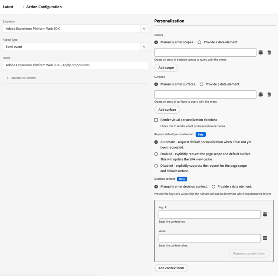This screenshot has height=276, width=278.
Task: Select 'Provide a data element' for Surfaces
Action: [x=202, y=84]
